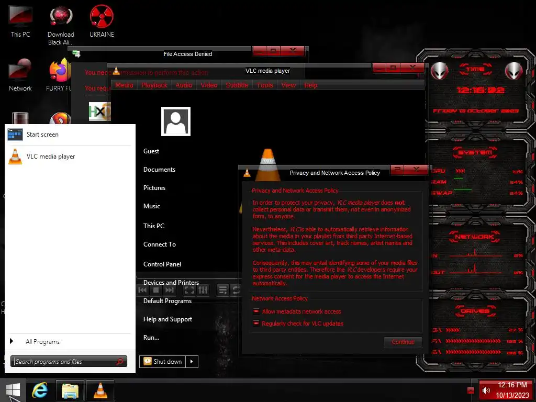
Task: Open This PC from Start menu list
Action: pyautogui.click(x=154, y=226)
